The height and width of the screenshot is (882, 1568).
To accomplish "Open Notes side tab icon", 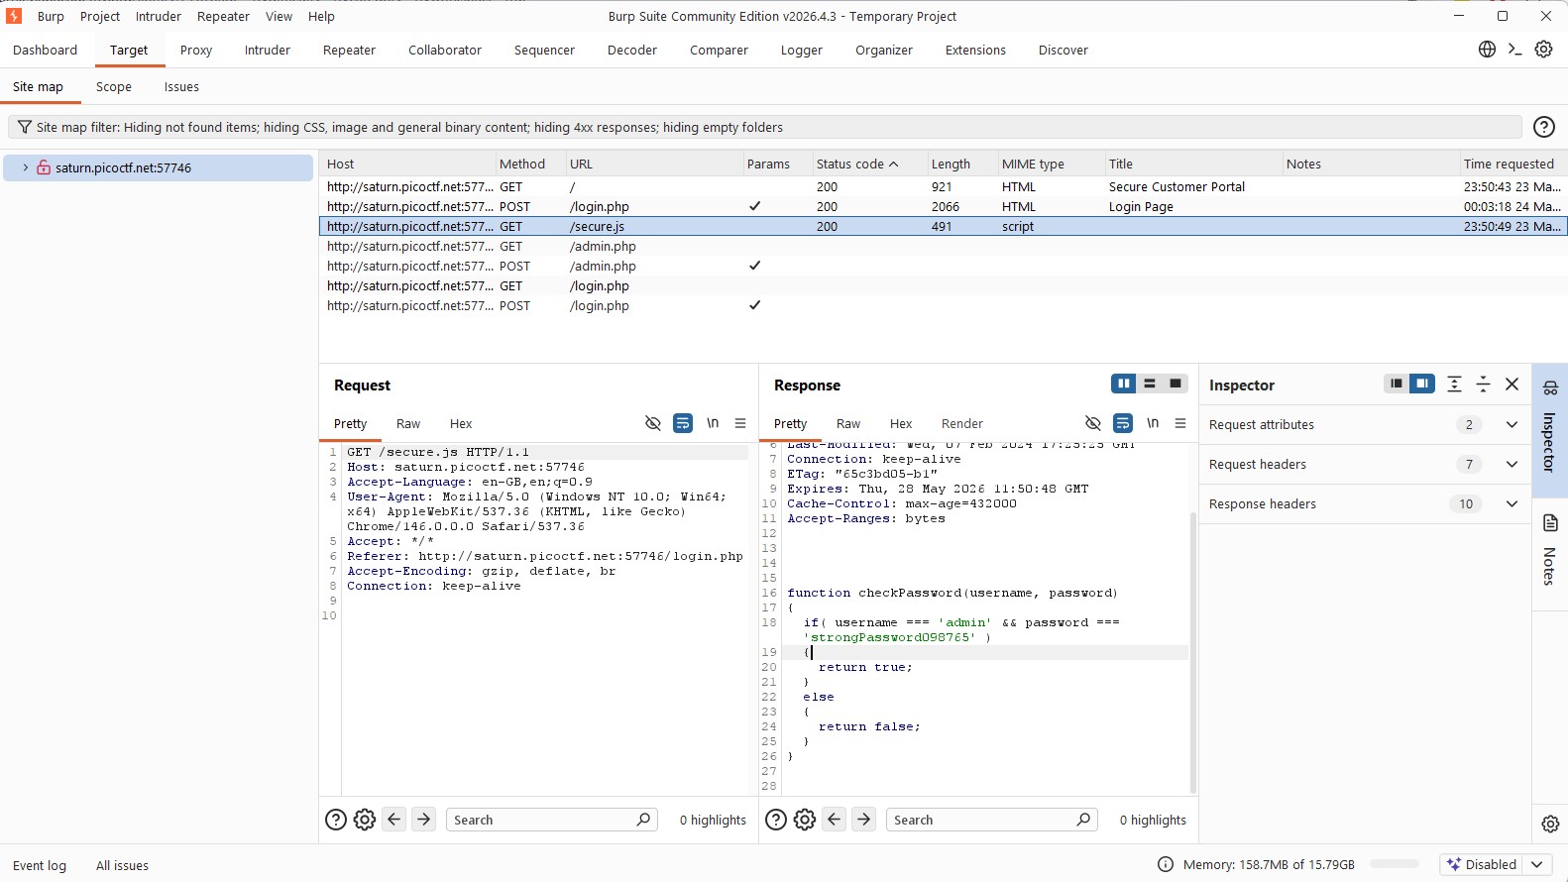I will point(1550,522).
